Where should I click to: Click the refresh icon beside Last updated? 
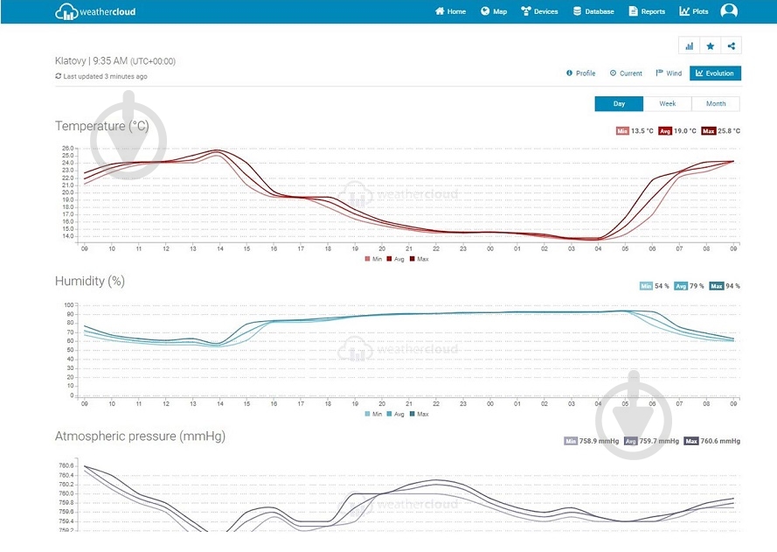click(58, 76)
